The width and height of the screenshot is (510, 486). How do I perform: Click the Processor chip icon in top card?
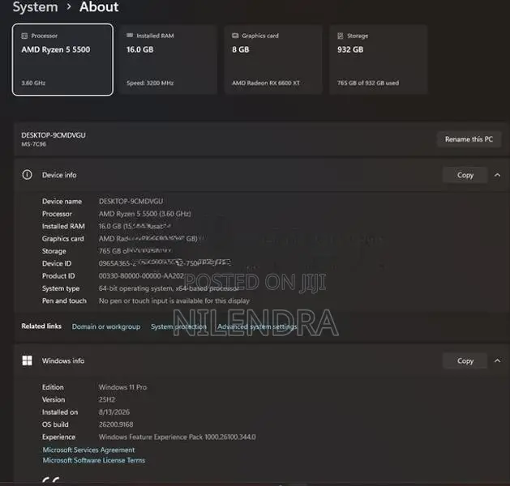click(x=24, y=36)
